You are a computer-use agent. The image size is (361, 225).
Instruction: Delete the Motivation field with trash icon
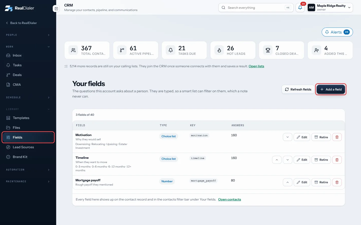(337, 137)
